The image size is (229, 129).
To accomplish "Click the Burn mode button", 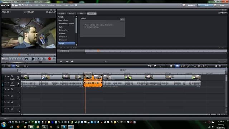I will pyautogui.click(x=220, y=5).
